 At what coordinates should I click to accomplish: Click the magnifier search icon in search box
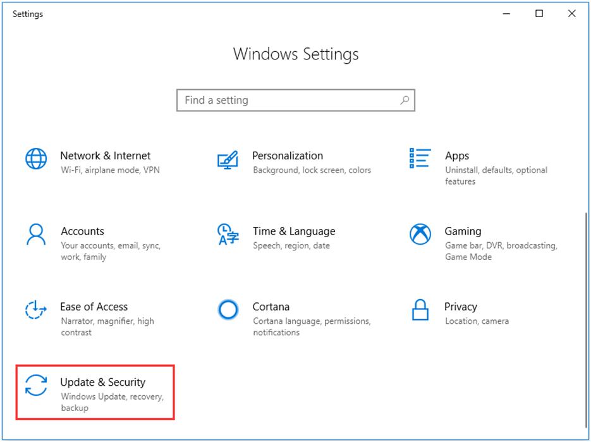click(x=405, y=101)
